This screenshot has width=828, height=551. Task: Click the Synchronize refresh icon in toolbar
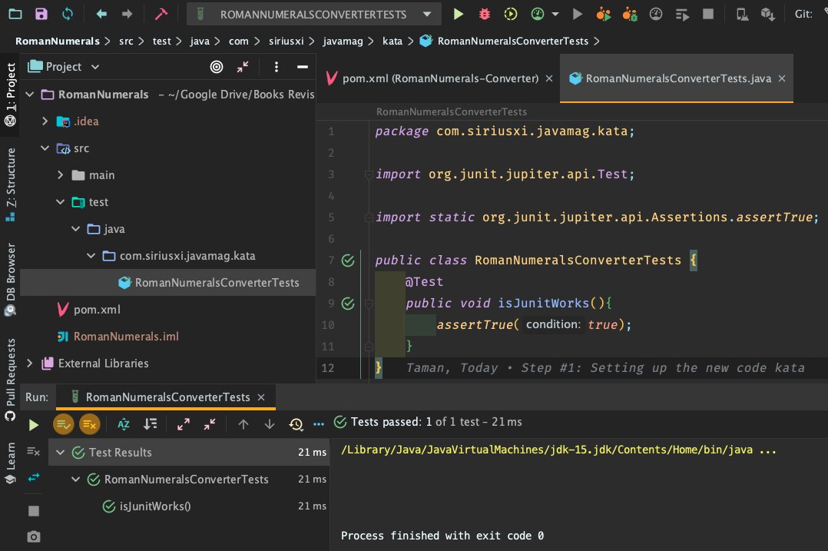(68, 14)
